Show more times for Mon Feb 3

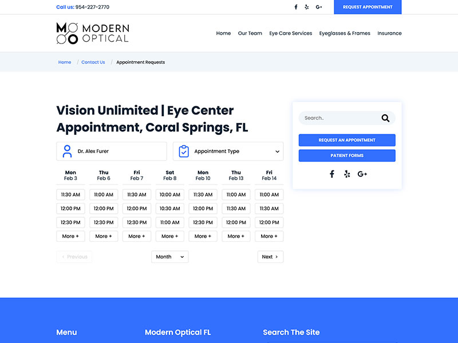tap(70, 236)
